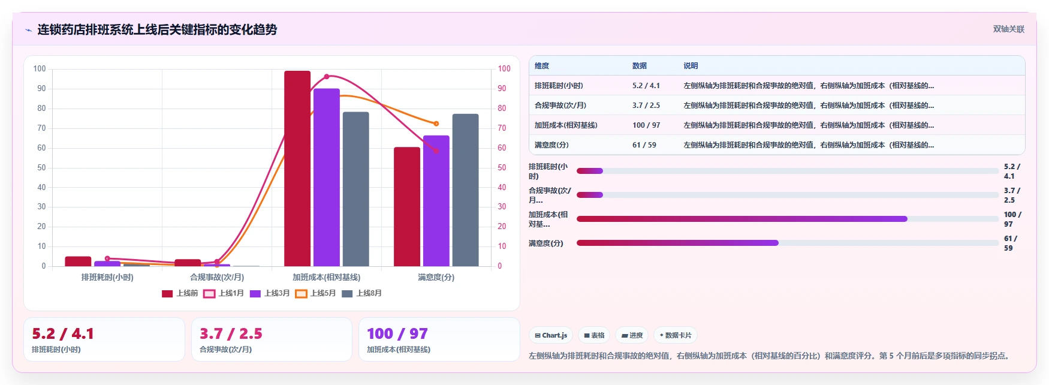Select the 排班耗时(小时) table row cell
The image size is (1049, 385).
[559, 86]
